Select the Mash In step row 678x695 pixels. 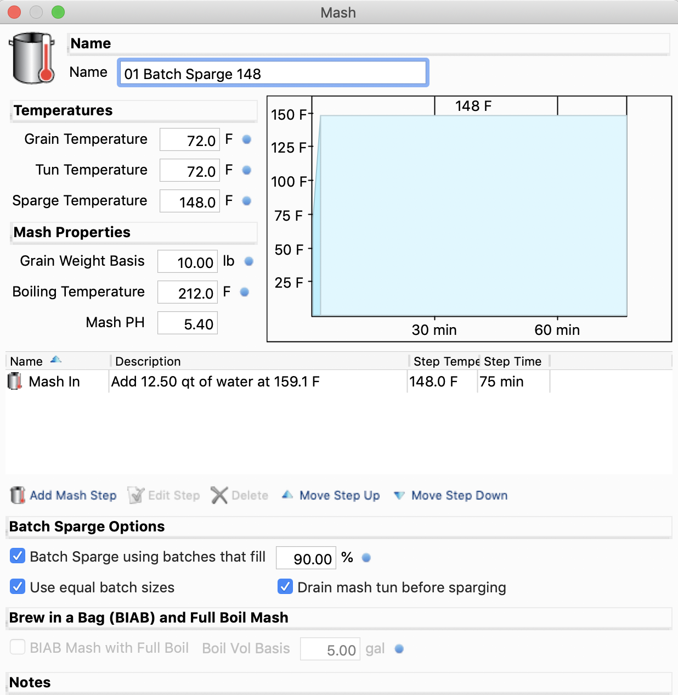[x=339, y=382]
